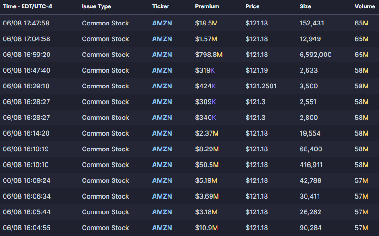The image size is (379, 236).
Task: Click the 58M volume in 16:47:40 row
Action: pos(361,70)
